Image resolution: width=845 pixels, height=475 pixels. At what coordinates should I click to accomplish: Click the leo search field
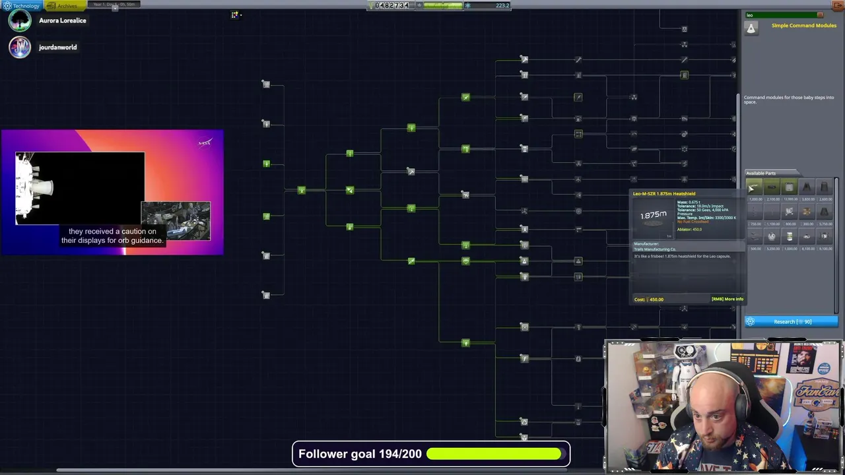(x=780, y=15)
